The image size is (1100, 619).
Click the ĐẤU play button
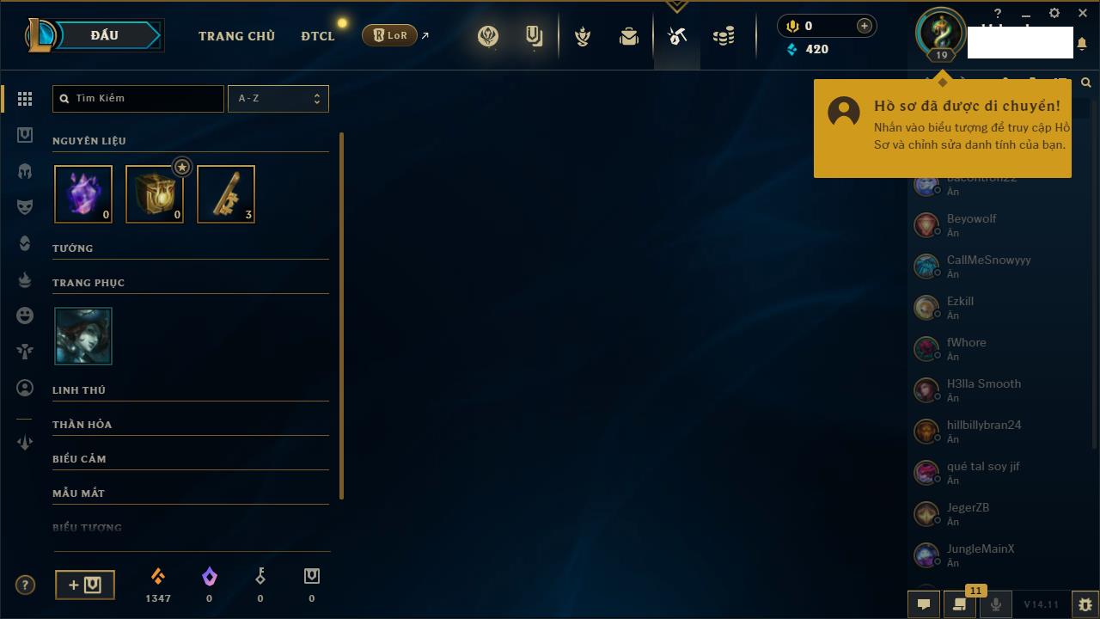coord(104,35)
